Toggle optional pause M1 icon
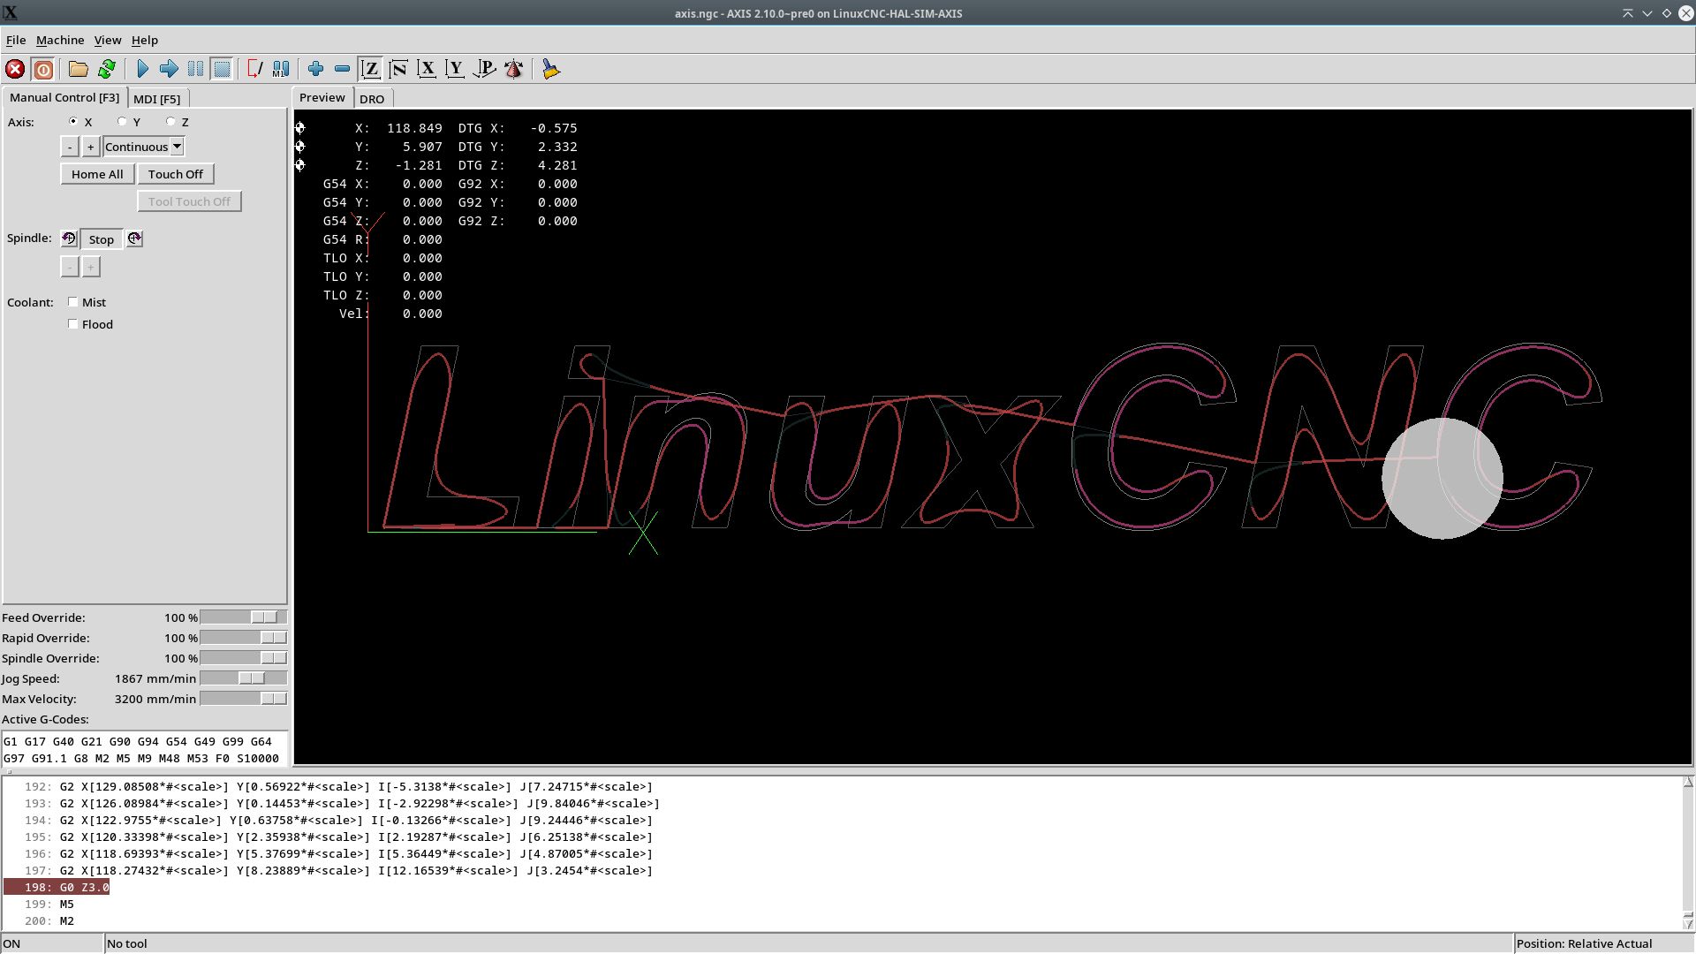The image size is (1696, 954). [281, 69]
